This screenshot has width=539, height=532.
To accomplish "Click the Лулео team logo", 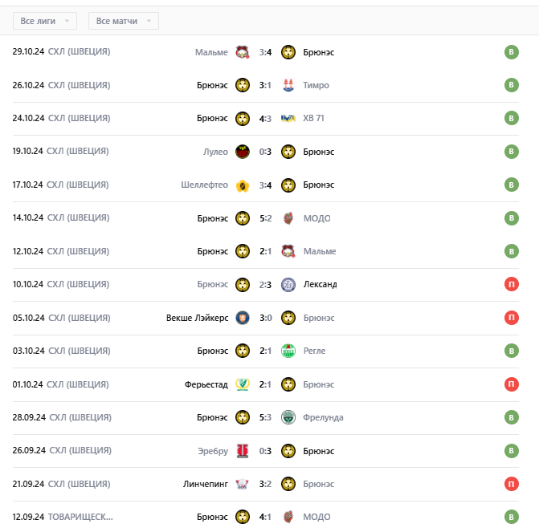I will 243,152.
